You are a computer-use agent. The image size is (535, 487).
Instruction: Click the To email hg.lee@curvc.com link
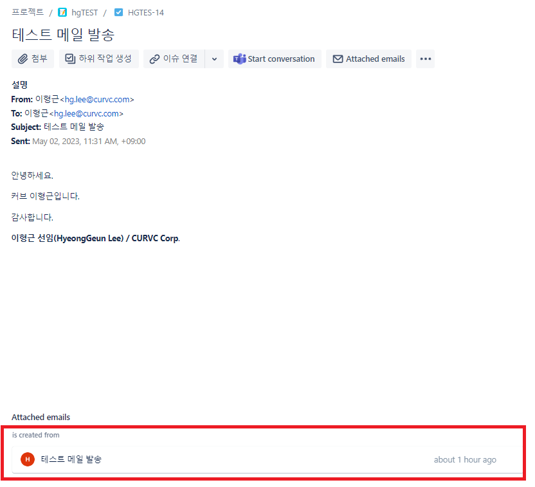coord(86,114)
